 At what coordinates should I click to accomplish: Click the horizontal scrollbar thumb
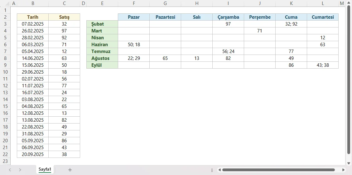278,170
